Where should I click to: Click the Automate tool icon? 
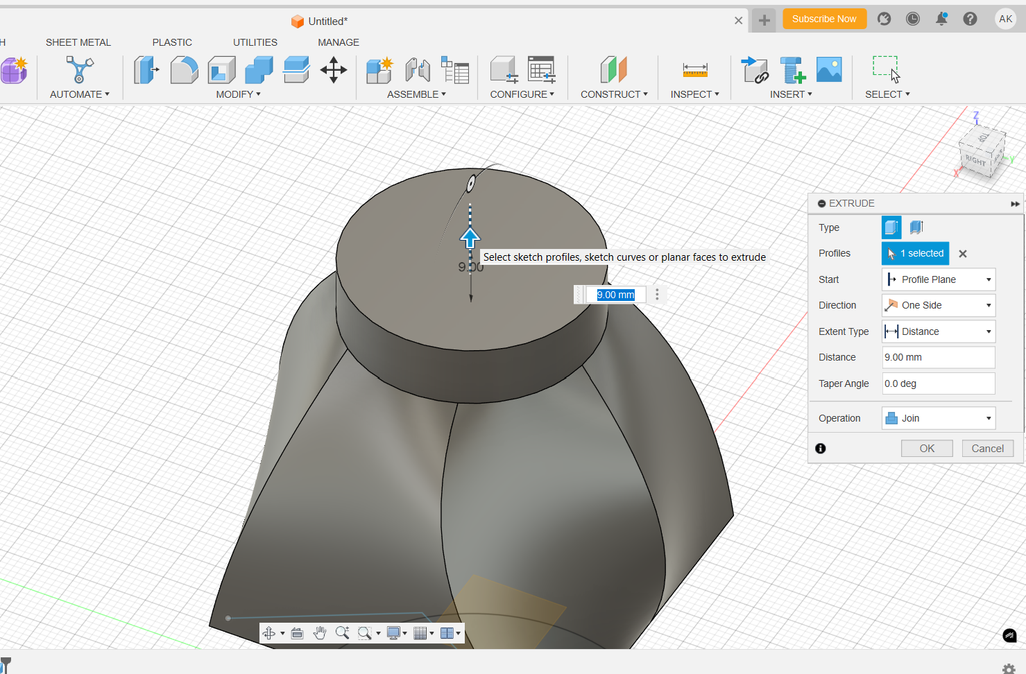(79, 70)
